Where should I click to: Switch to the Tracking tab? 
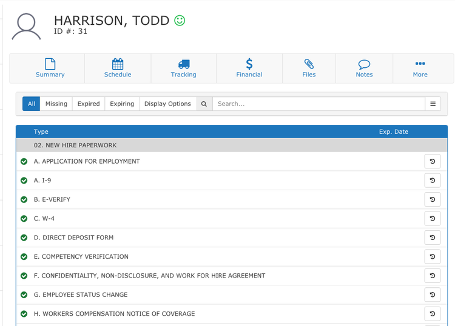[x=183, y=68]
